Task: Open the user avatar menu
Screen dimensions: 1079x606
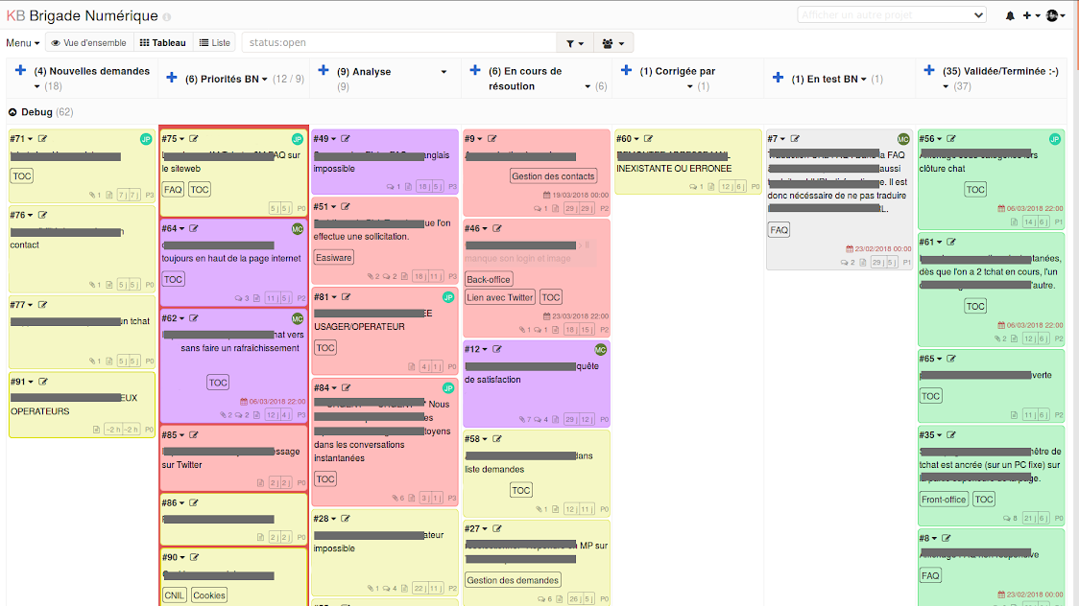Action: click(1055, 15)
